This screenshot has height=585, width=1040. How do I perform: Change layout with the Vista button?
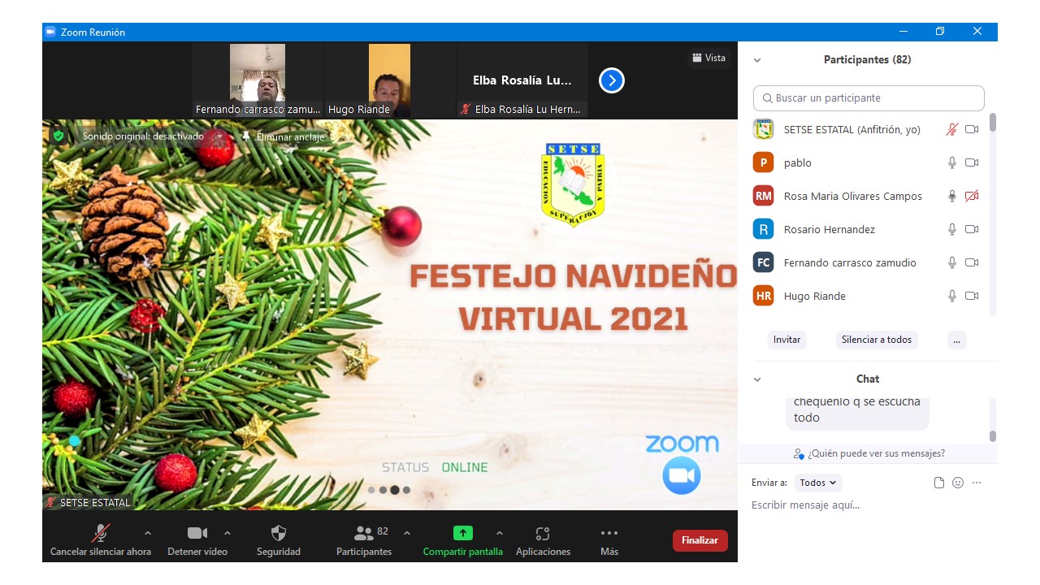pyautogui.click(x=708, y=58)
